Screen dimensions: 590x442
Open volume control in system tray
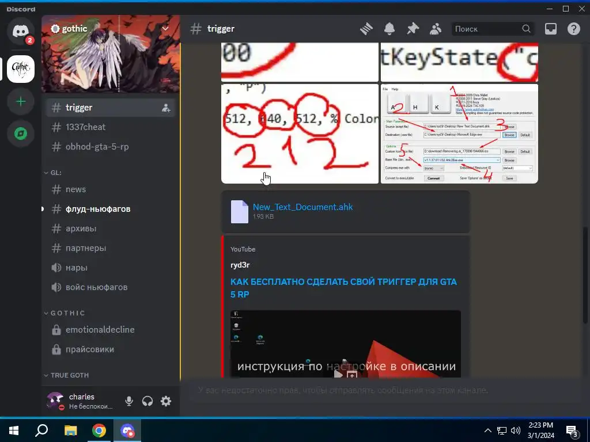tap(516, 430)
